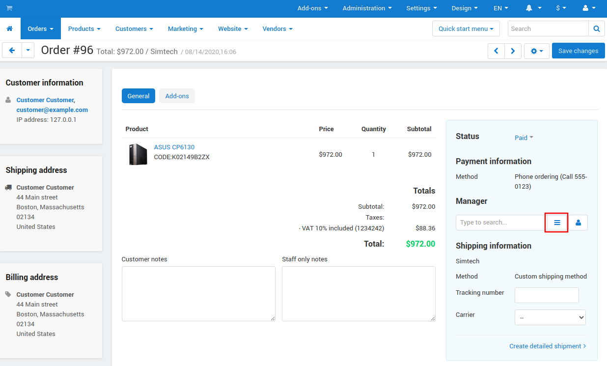The height and width of the screenshot is (366, 607).
Task: Open the Marketing menu
Action: click(x=186, y=29)
